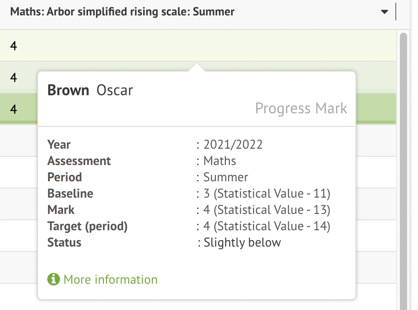Screen dimensions: 418x310
Task: Click the Period value Summer
Action: pyautogui.click(x=226, y=177)
